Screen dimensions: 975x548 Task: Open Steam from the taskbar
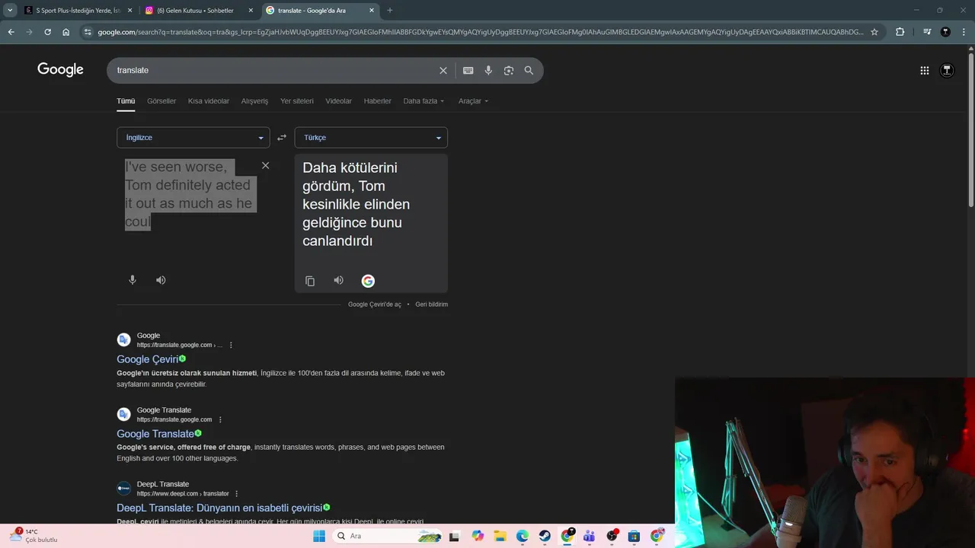[545, 536]
